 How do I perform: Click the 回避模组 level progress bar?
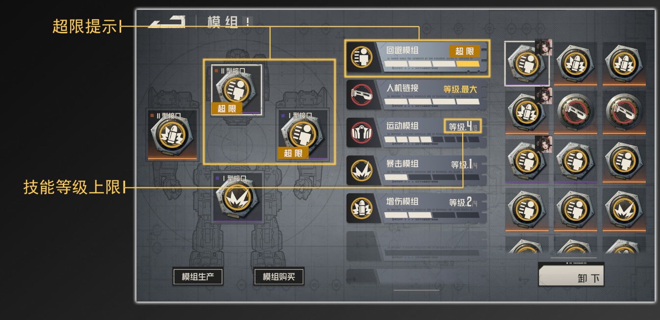click(432, 64)
